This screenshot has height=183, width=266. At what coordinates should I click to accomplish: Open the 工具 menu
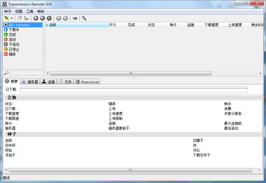[x=30, y=11]
